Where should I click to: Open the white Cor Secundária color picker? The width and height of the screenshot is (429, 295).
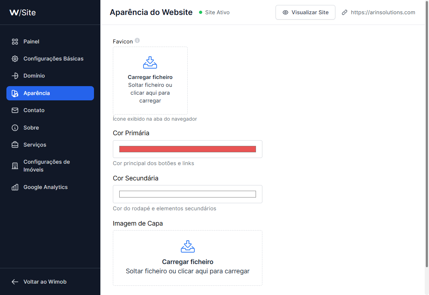click(x=188, y=194)
